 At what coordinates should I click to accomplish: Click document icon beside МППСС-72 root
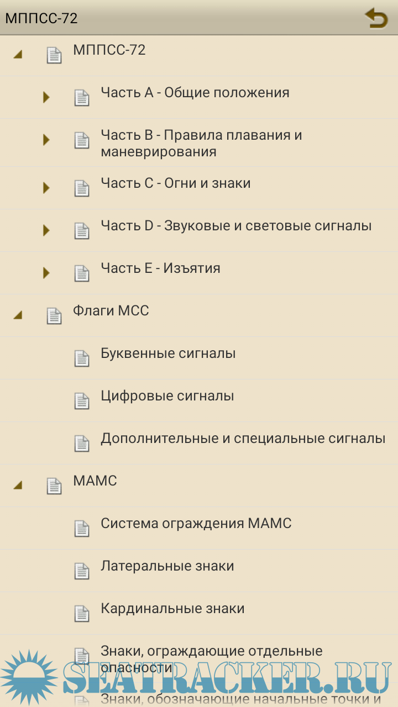pyautogui.click(x=54, y=55)
